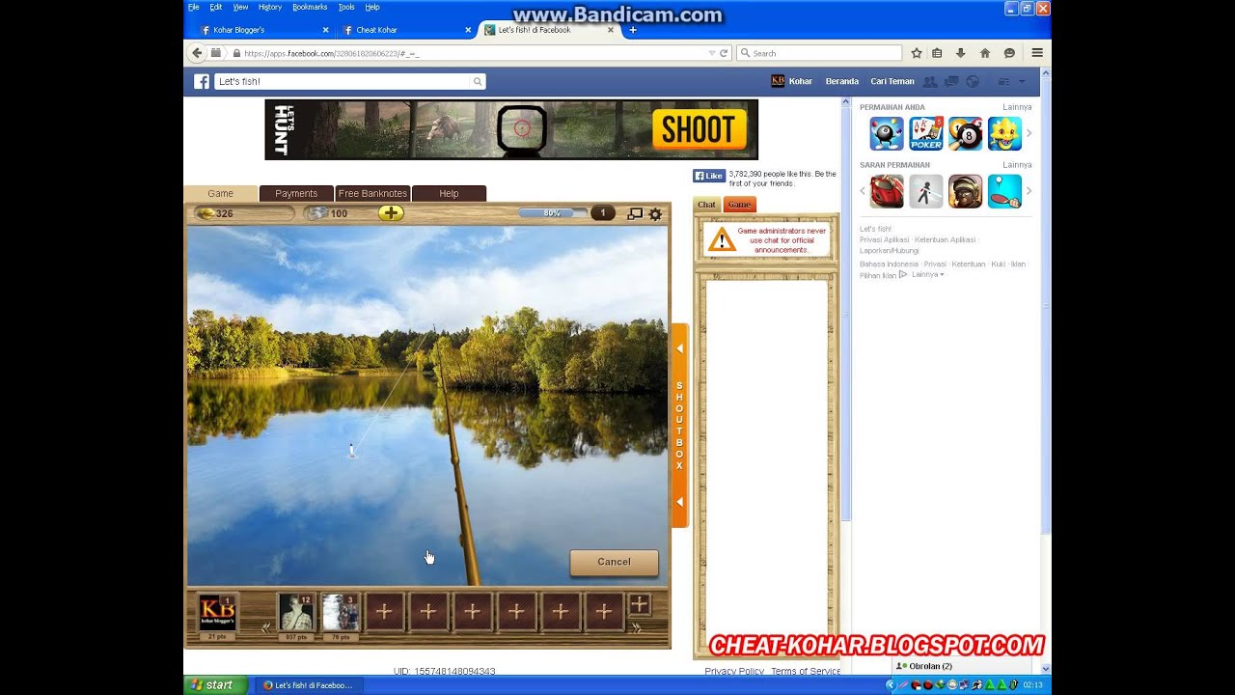Click the Windows start button

coord(213,685)
